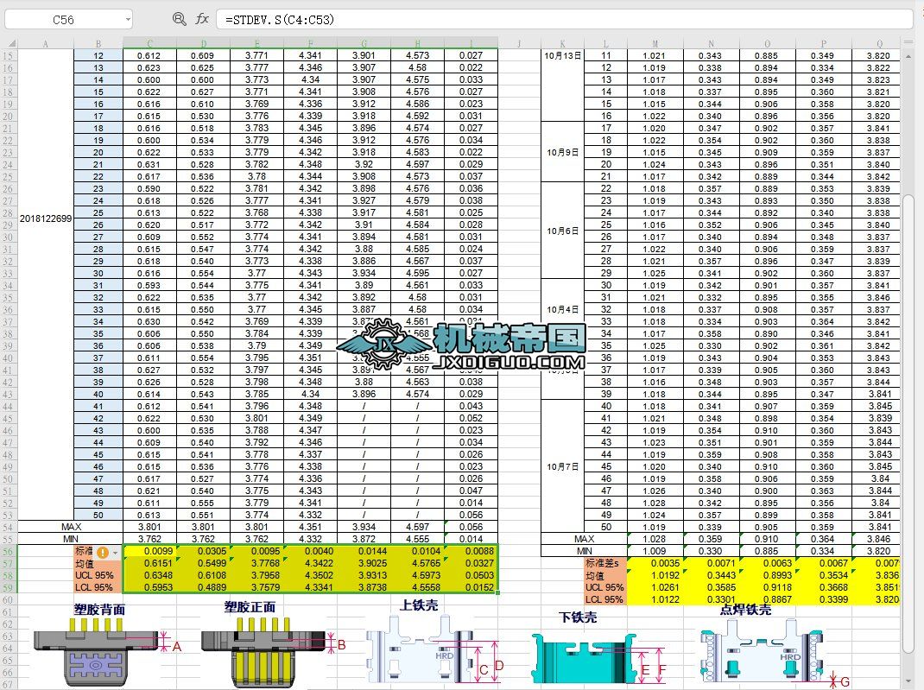The height and width of the screenshot is (690, 924).
Task: Select column C header
Action: [149, 43]
